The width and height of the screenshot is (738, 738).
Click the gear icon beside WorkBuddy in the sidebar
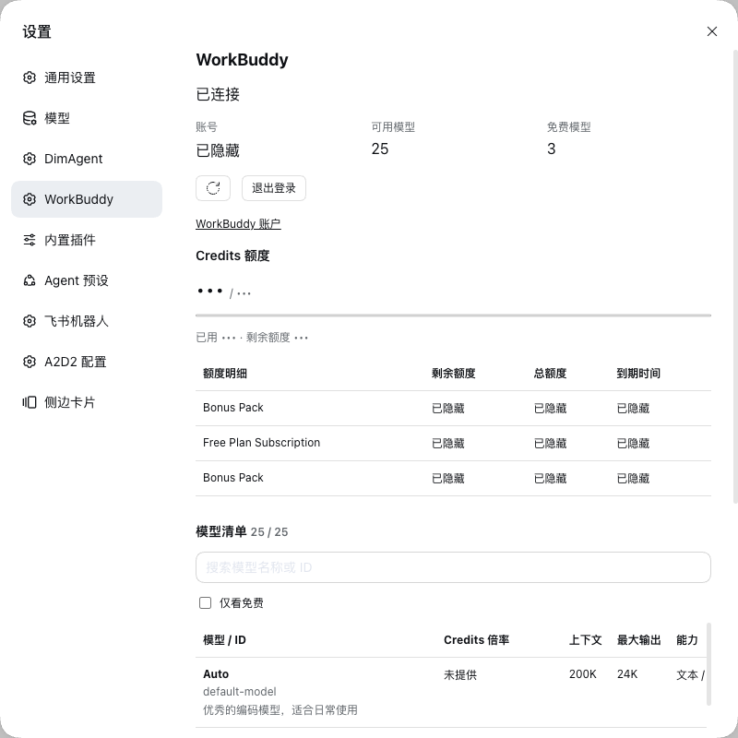click(x=30, y=199)
